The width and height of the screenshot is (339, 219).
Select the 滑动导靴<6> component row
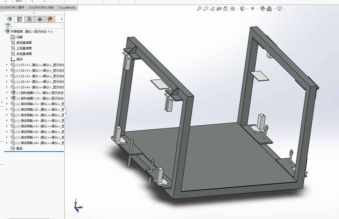[x=37, y=132]
